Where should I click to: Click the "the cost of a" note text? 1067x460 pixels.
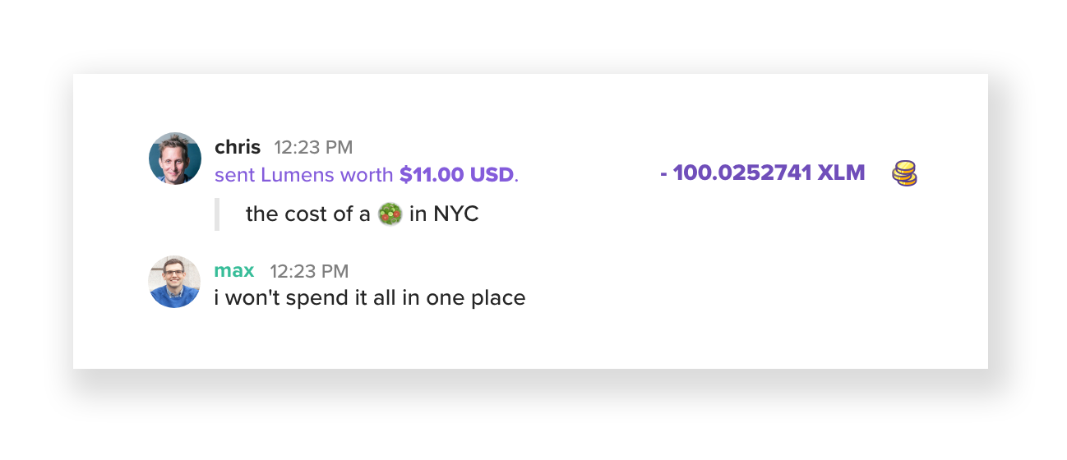tap(308, 215)
